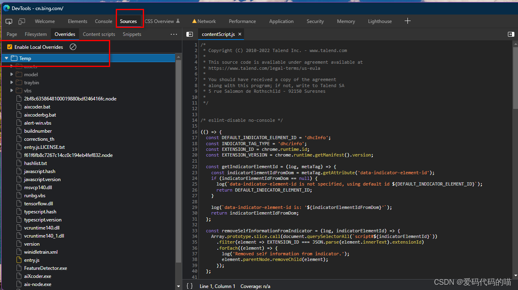Toggle device emulation icon
The image size is (518, 290).
22,21
